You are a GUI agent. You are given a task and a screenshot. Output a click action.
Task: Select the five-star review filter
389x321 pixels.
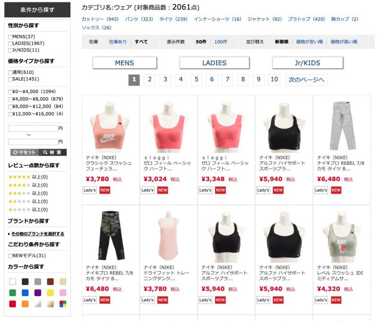click(28, 177)
